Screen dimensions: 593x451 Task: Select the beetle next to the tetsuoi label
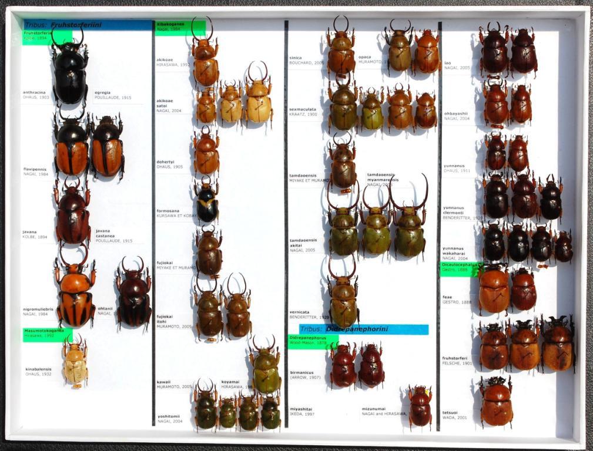[x=496, y=403]
